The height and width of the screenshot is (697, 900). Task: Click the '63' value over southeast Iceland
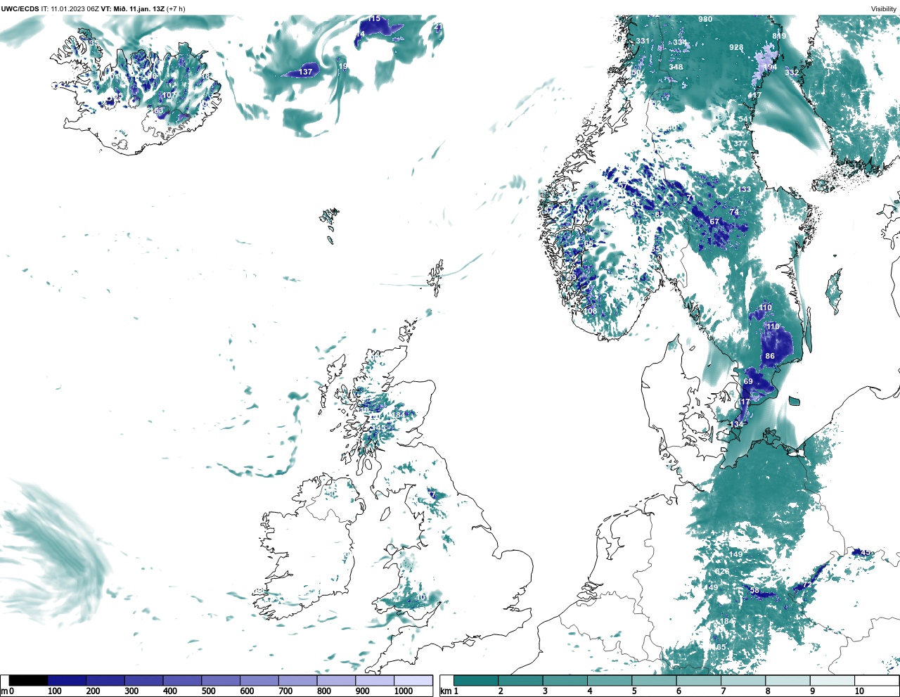pos(159,110)
